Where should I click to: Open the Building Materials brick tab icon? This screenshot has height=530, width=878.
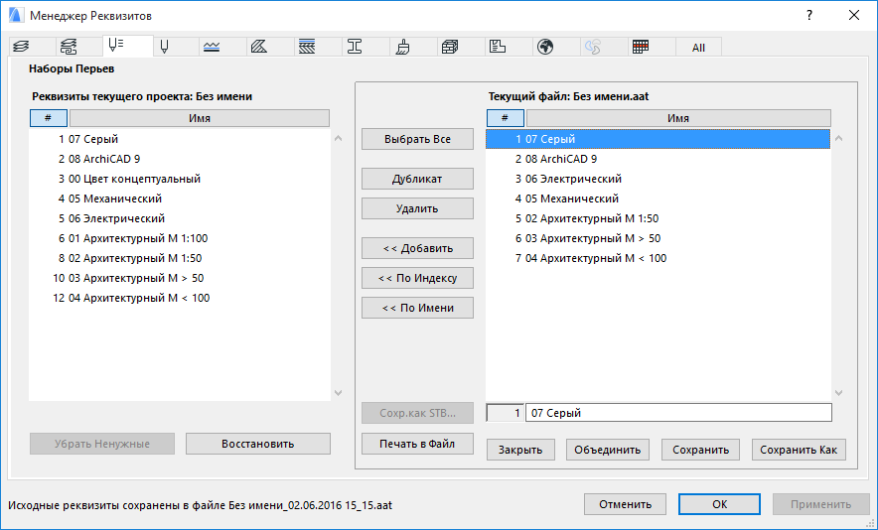[x=450, y=47]
